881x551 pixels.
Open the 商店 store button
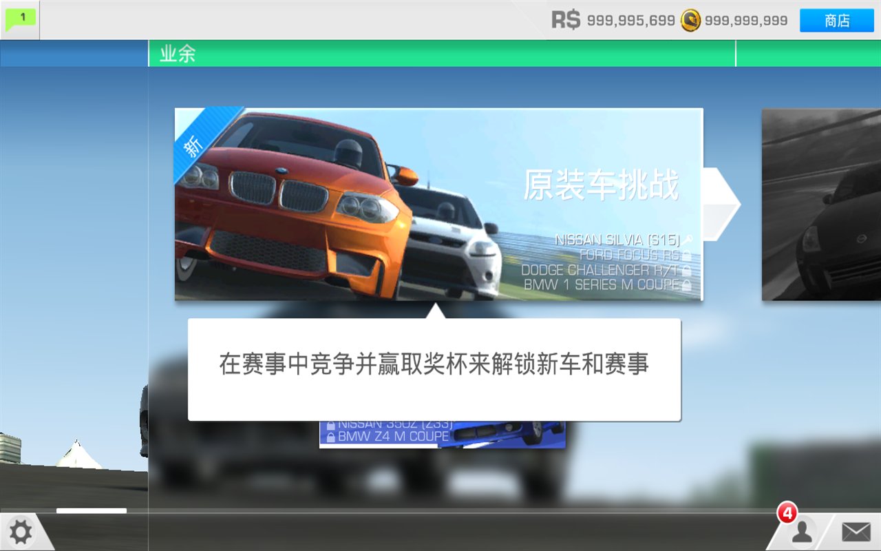[837, 21]
